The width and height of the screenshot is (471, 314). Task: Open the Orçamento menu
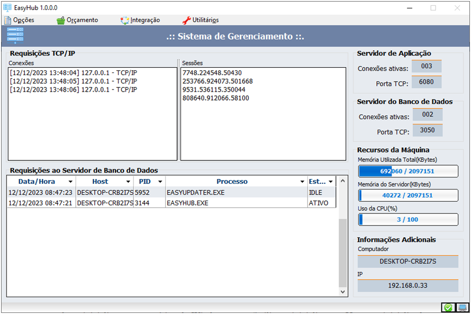(x=77, y=20)
